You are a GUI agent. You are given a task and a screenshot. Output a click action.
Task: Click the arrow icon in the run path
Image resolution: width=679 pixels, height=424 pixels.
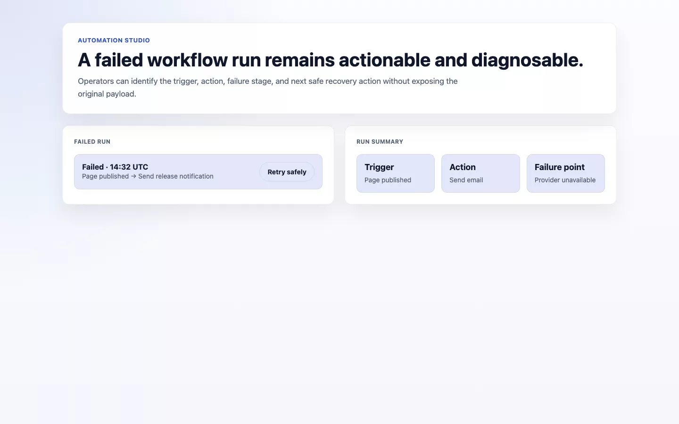[133, 176]
